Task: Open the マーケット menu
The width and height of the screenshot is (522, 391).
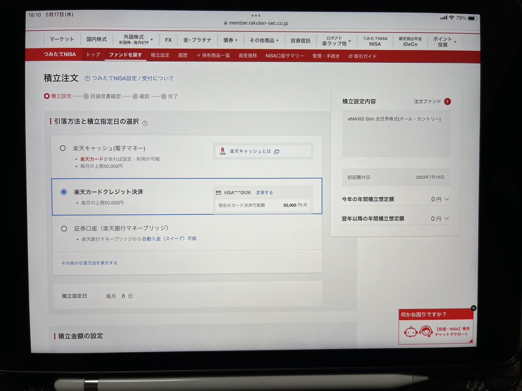Action: click(x=62, y=39)
